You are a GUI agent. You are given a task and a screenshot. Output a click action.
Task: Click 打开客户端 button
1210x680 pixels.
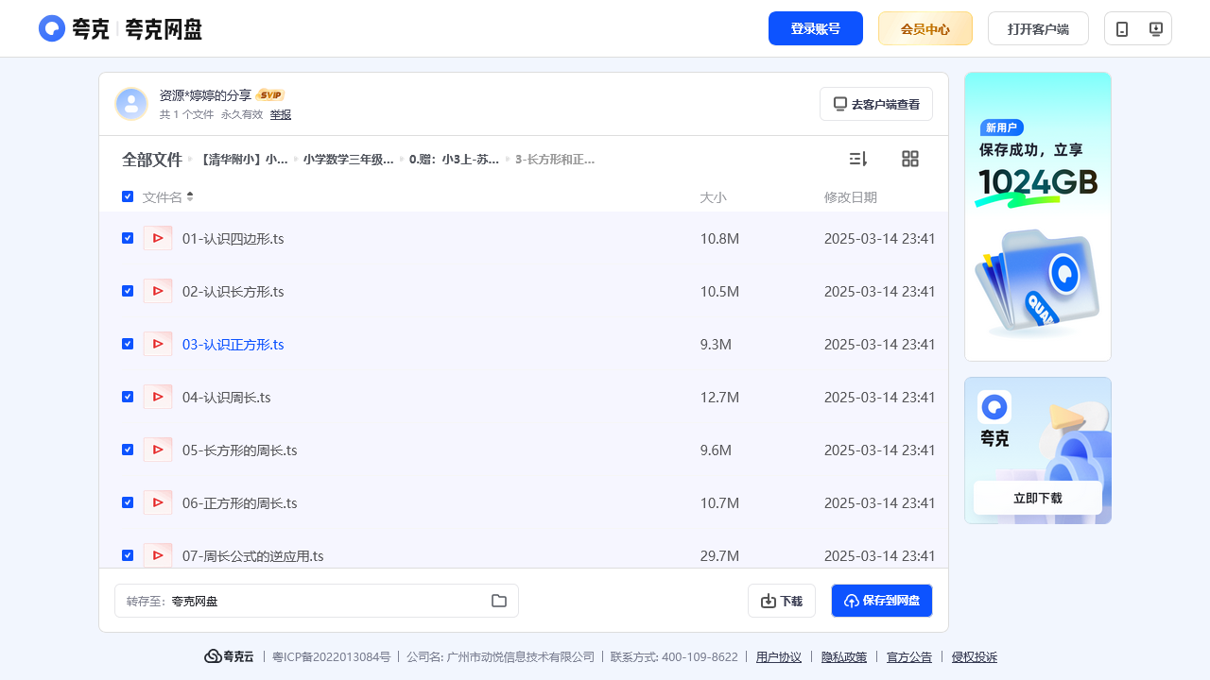coord(1038,28)
